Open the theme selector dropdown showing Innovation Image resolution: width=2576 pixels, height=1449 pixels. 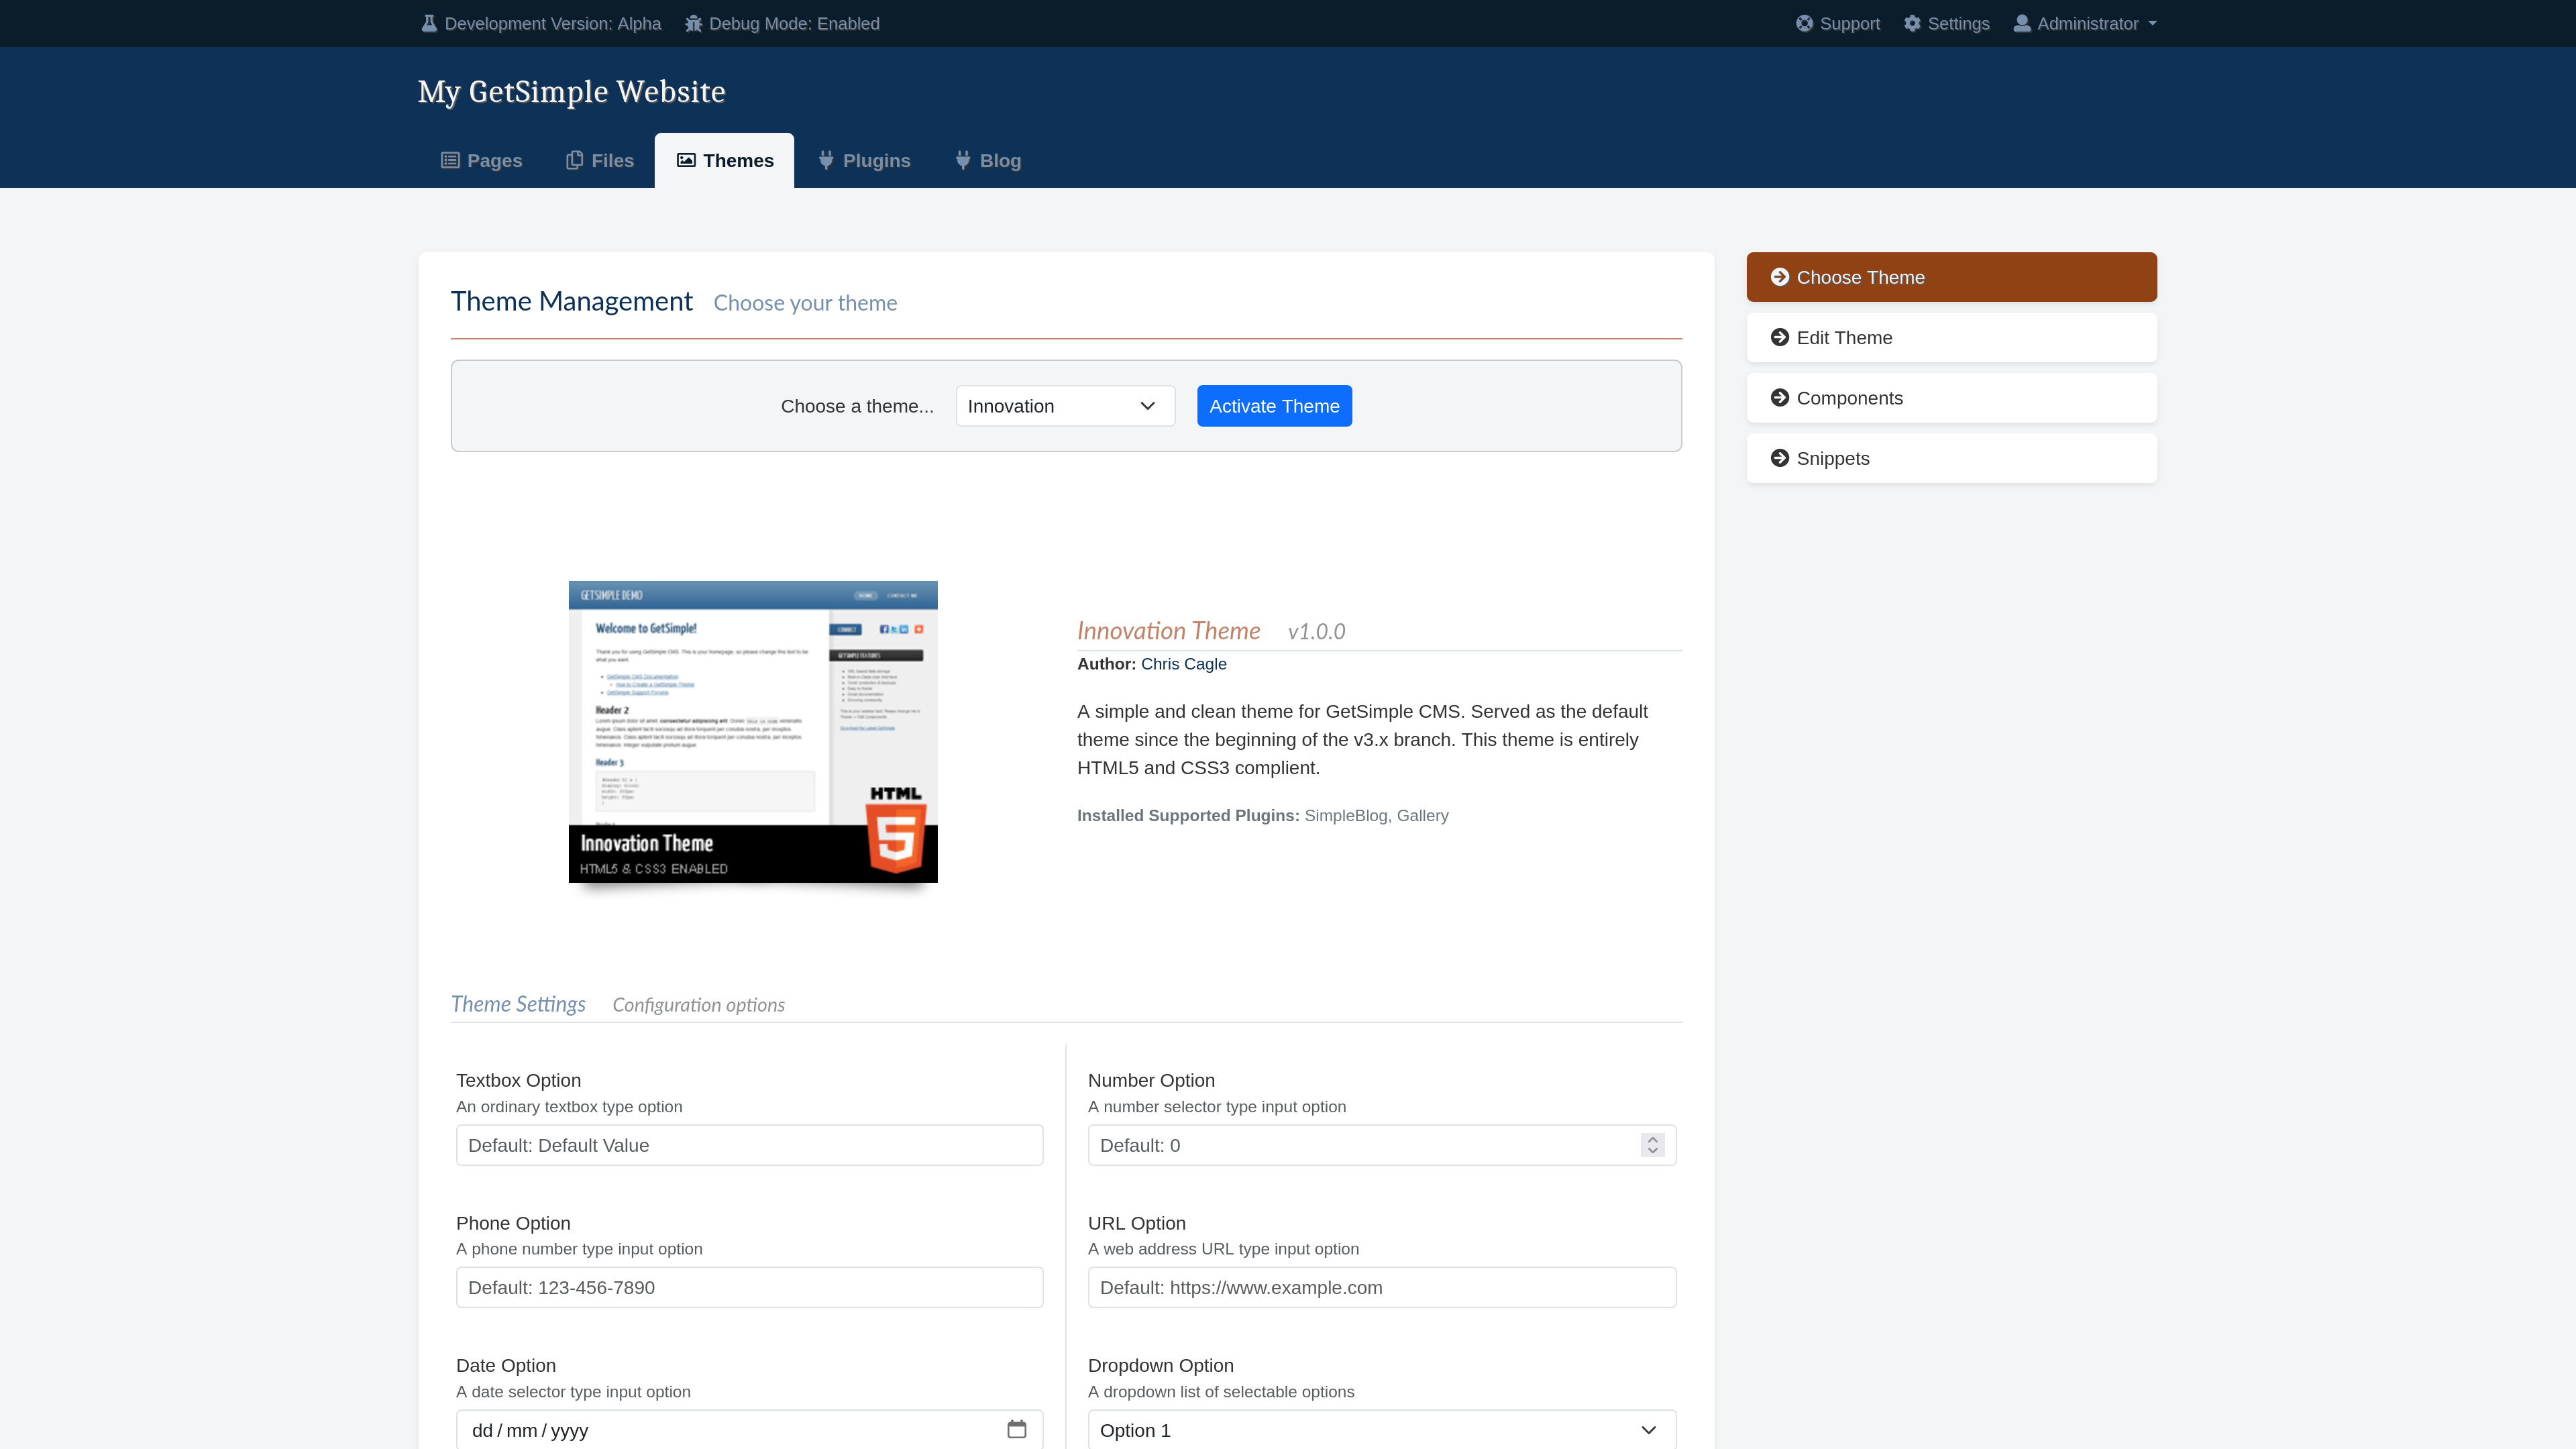[1064, 406]
